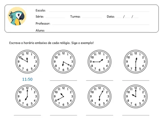The image size is (163, 130).
Task: Click the Escola blank line
Action: pos(99,12)
